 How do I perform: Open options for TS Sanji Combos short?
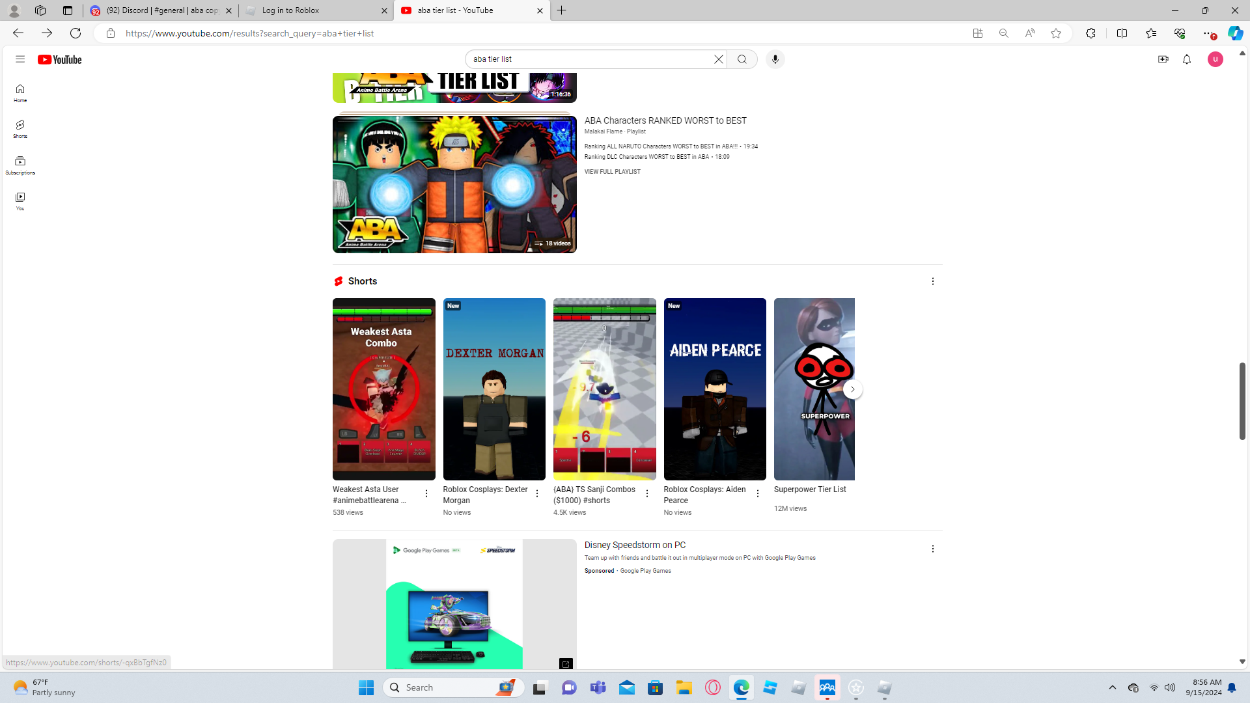647,493
